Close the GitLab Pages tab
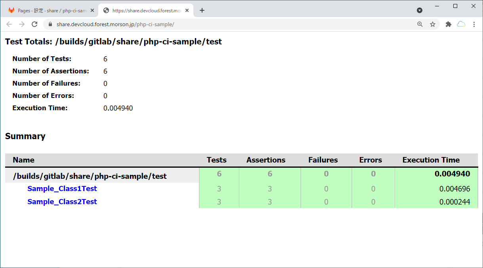483x268 pixels. [x=92, y=10]
